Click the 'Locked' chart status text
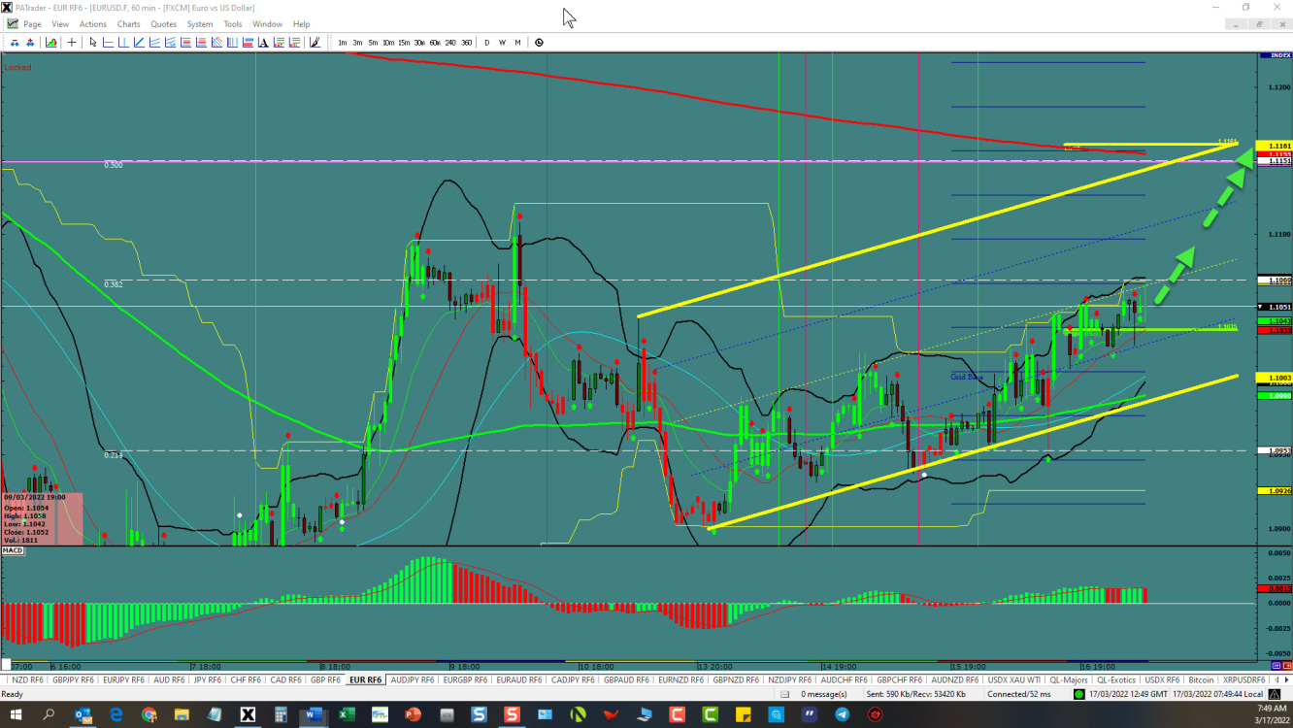Screen dimensions: 1293x728 click(x=17, y=67)
